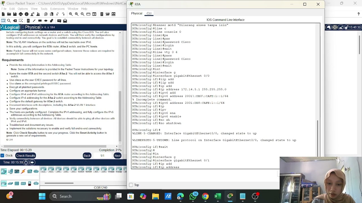Select the CLI tab in RTA window

[x=149, y=13]
